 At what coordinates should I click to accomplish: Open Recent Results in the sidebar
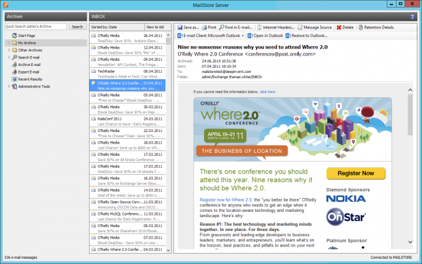tap(29, 79)
